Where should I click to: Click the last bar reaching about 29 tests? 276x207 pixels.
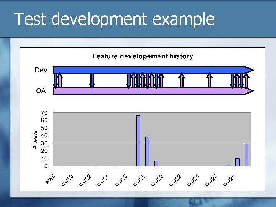click(246, 155)
